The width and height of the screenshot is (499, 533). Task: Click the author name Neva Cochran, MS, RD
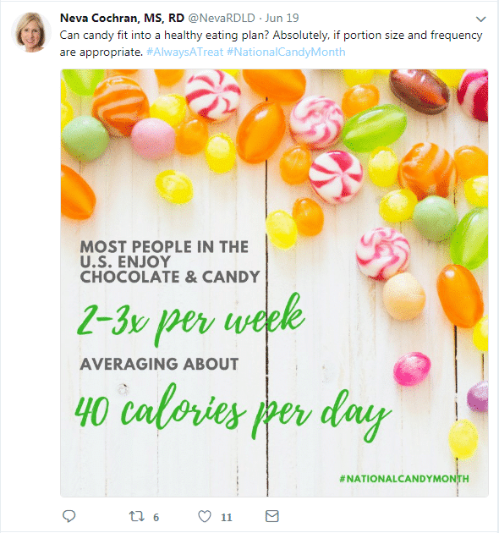tap(122, 18)
